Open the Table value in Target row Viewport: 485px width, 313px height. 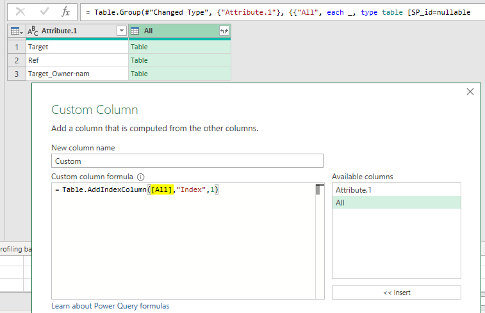139,47
